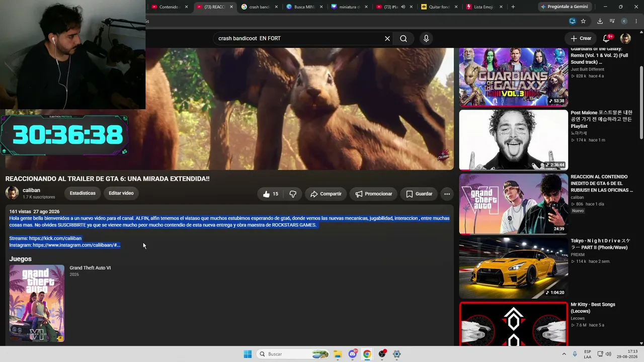Open the Tokyo Night Drive thumbnail
The height and width of the screenshot is (362, 644).
click(514, 267)
